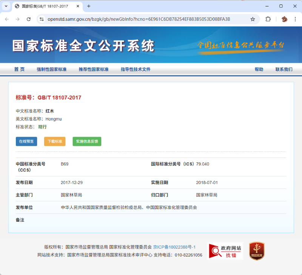The image size is (302, 275).
Task: Go to 首页 in navigation bar
Action: pos(19,70)
